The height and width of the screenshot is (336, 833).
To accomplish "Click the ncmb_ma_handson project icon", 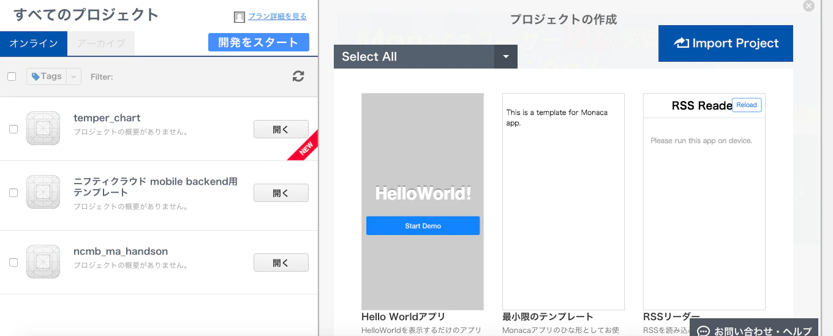I will click(x=43, y=262).
